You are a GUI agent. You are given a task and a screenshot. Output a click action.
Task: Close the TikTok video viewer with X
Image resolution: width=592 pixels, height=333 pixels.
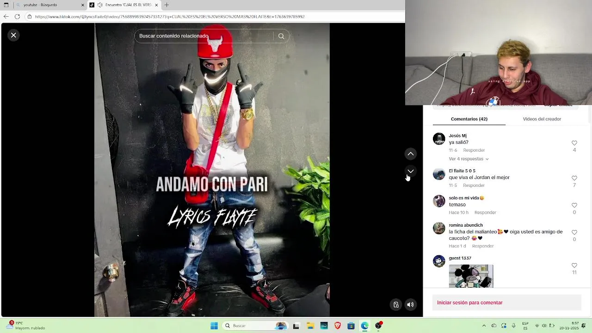click(x=13, y=35)
